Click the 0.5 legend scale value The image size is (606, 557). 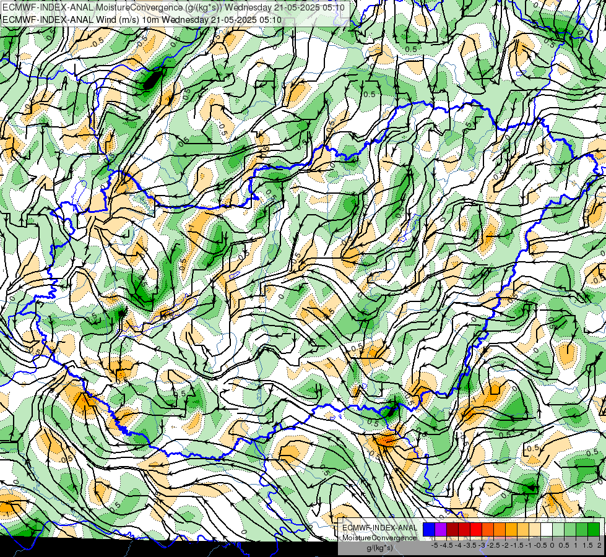coord(564,545)
